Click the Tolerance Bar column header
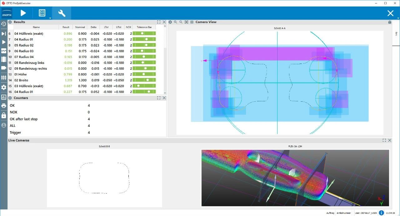The height and width of the screenshot is (216, 400). pos(144,27)
